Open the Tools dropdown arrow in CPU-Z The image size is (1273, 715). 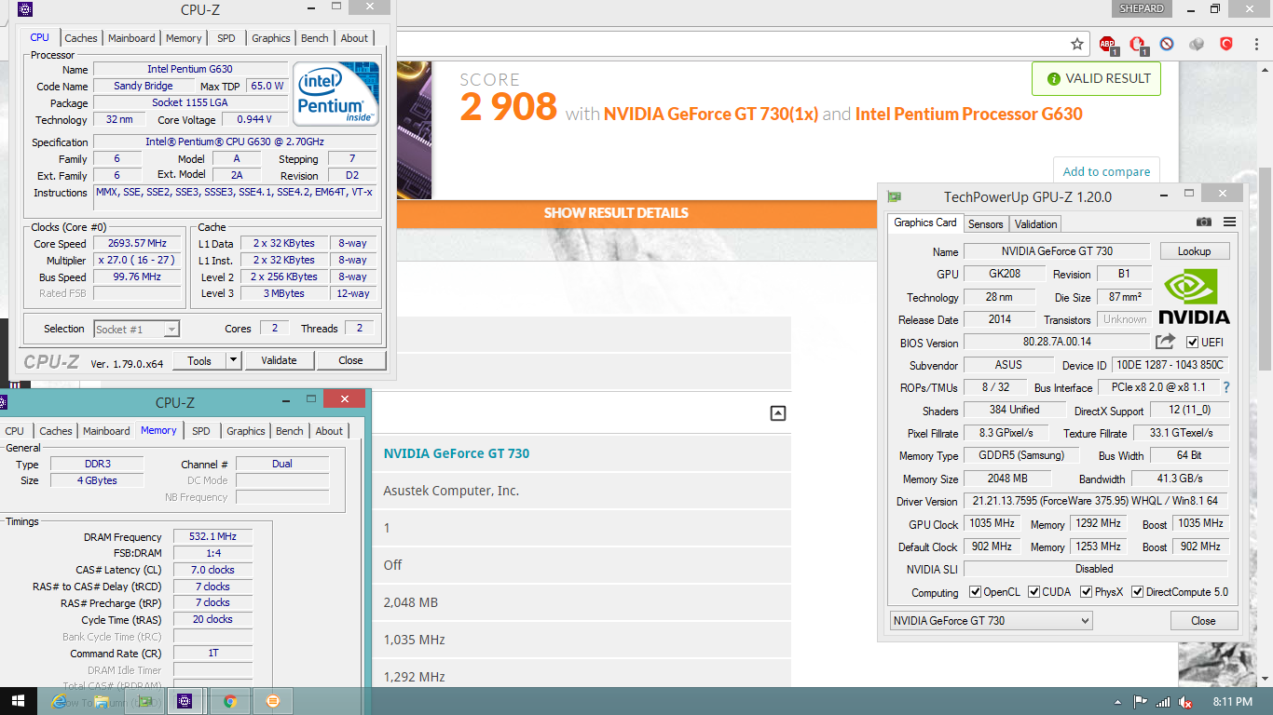coord(233,360)
